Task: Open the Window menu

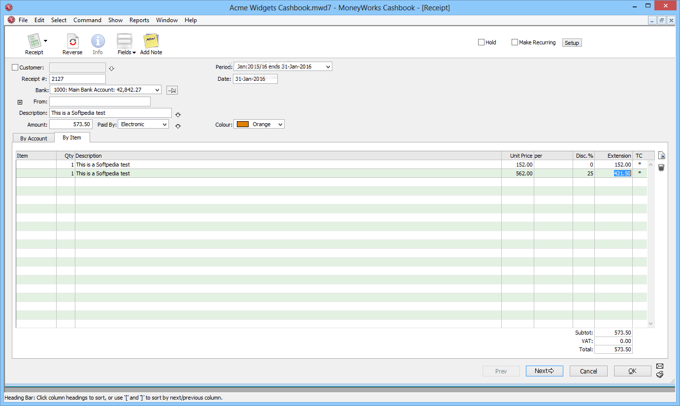Action: coord(167,20)
